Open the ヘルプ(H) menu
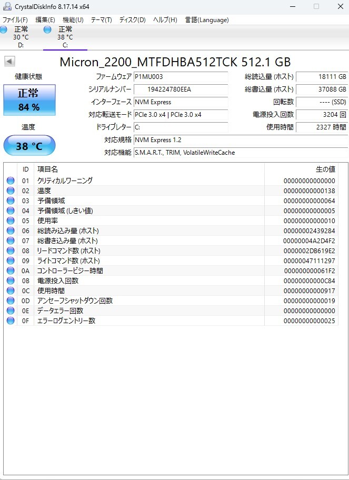Viewport: 349px width, 480px height. [x=165, y=20]
